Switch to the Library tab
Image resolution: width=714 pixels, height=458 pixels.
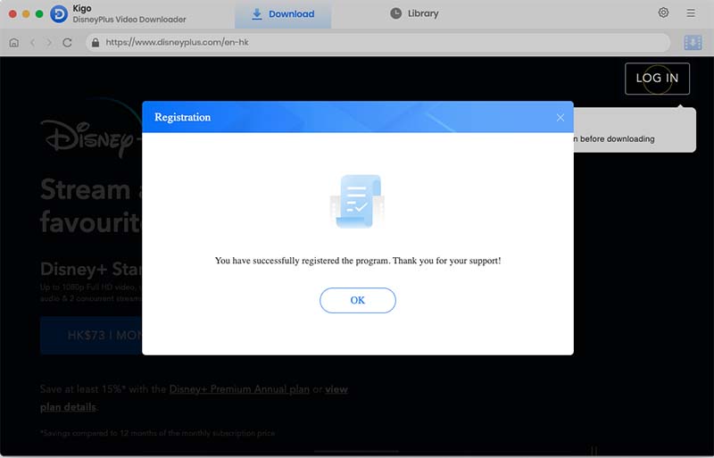tap(414, 13)
